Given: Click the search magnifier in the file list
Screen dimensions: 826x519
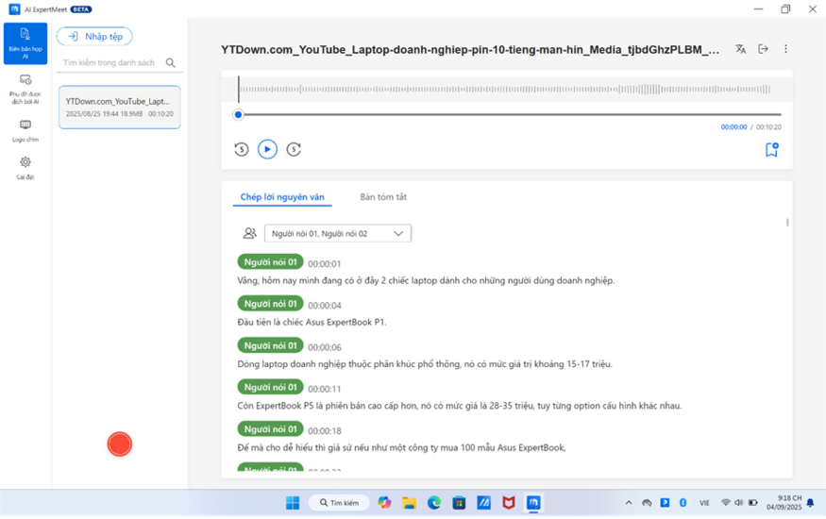Looking at the screenshot, I should pos(171,63).
